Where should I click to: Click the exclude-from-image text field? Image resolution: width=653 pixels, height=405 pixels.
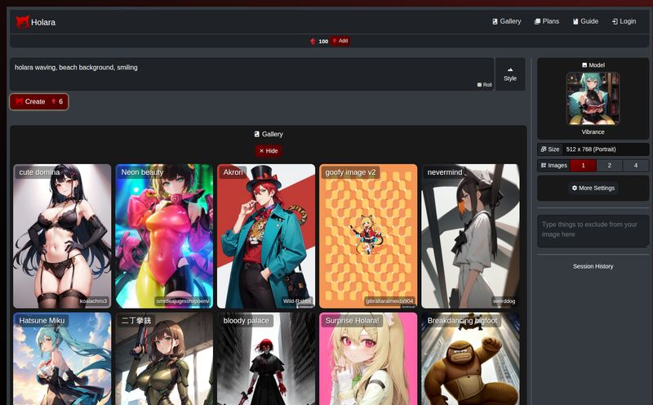(x=593, y=231)
